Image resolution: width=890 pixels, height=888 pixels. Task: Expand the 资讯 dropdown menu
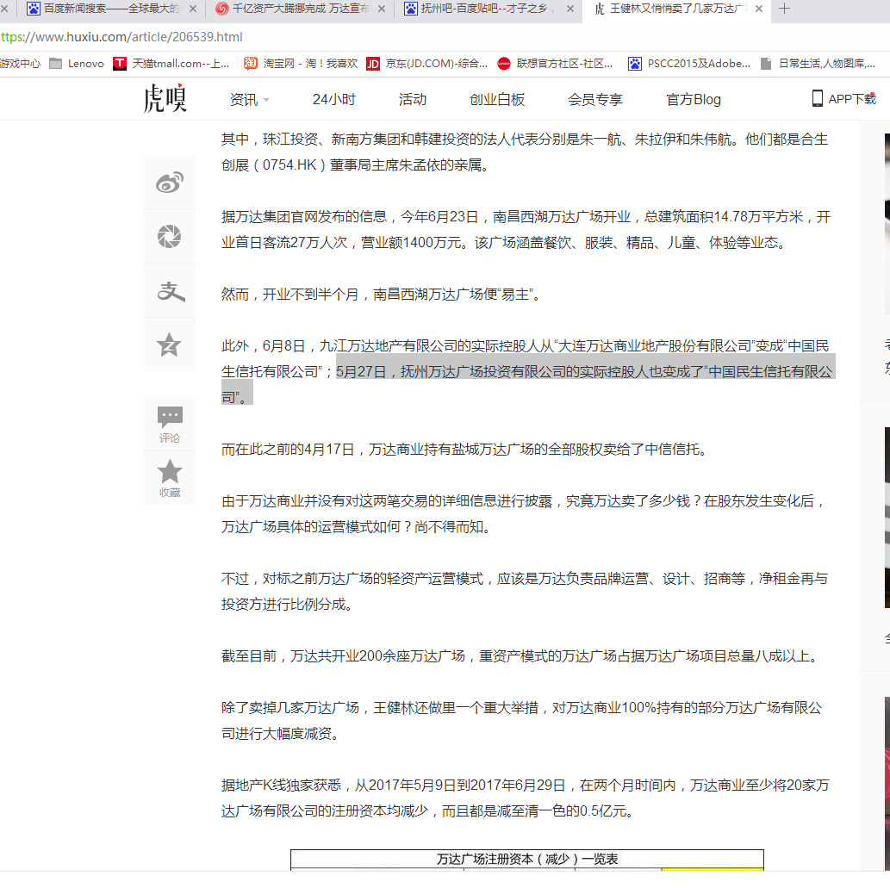tap(249, 99)
